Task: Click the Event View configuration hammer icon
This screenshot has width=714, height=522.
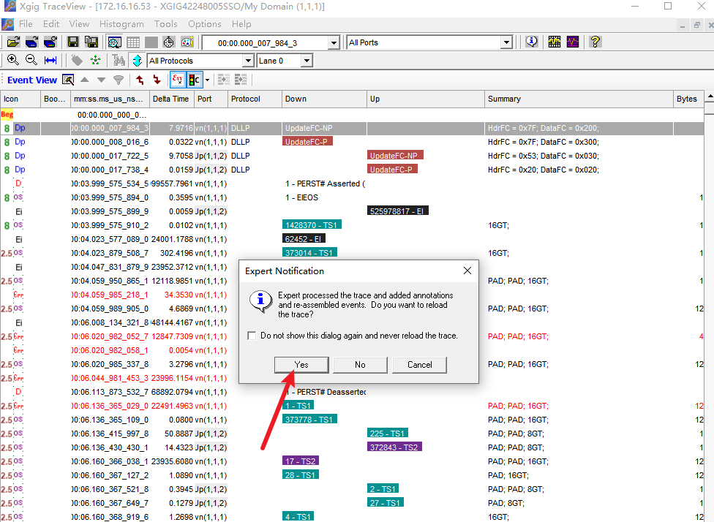Action: tap(68, 80)
